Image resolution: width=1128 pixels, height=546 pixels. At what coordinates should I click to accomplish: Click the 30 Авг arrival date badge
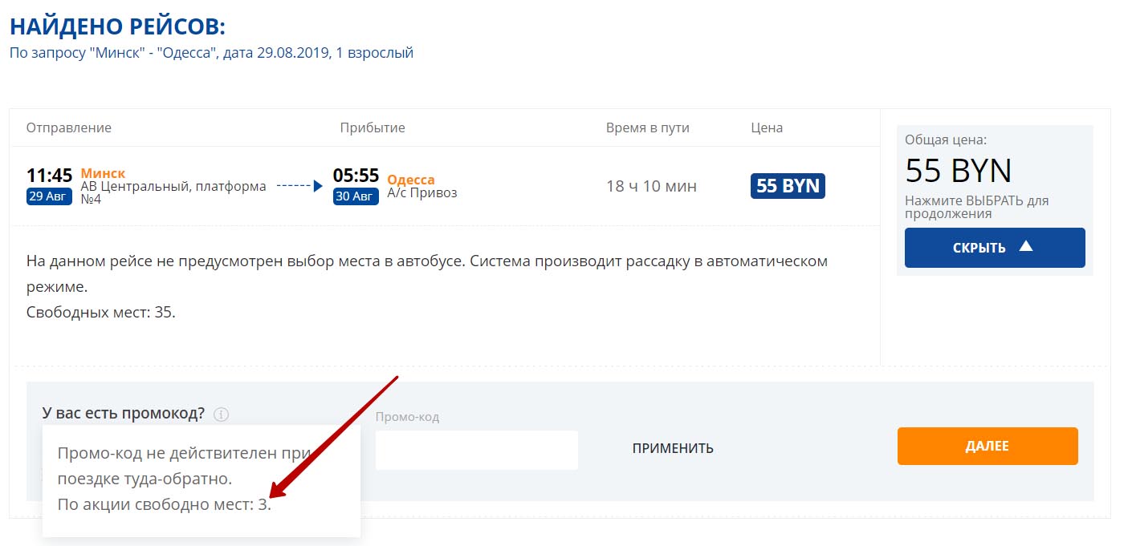click(356, 196)
